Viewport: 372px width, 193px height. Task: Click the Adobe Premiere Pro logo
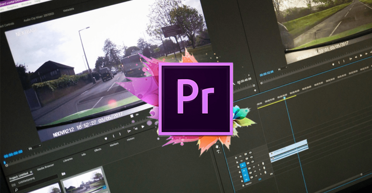[x=195, y=99]
